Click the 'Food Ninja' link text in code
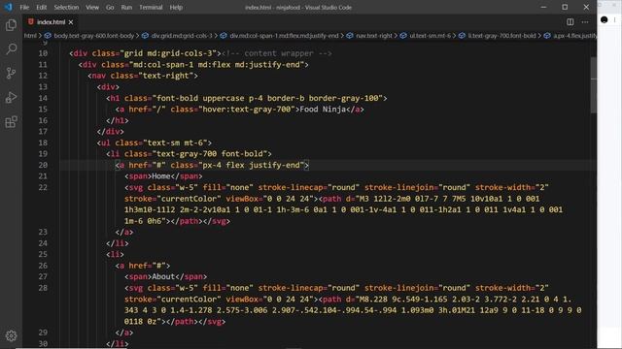 (323, 110)
